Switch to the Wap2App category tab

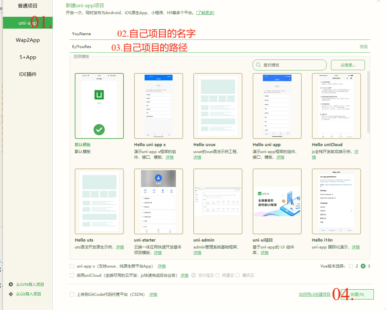click(27, 40)
